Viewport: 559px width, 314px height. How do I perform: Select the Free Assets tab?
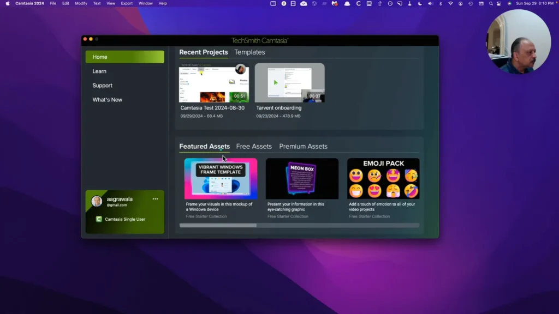click(254, 146)
